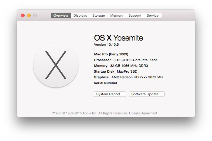Image resolution: width=212 pixels, height=141 pixels.
Task: Click the System Report... button
Action: coord(110,94)
